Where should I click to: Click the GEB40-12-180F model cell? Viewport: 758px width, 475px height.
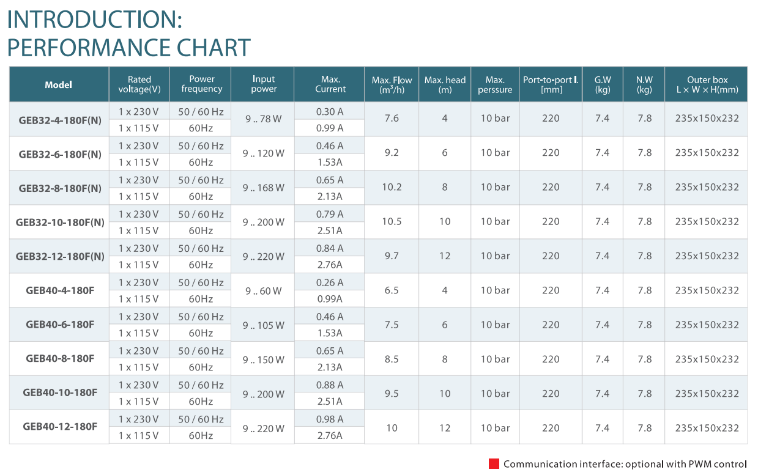click(59, 427)
